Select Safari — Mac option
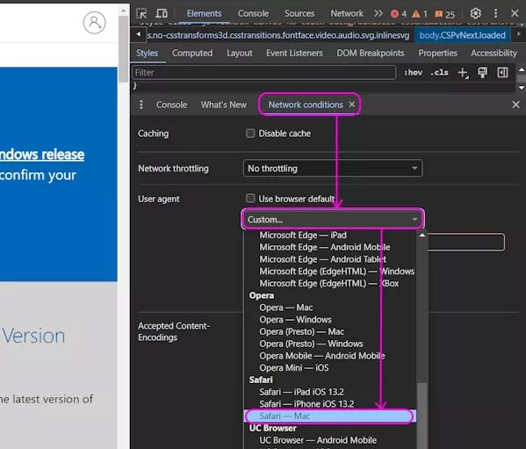The image size is (526, 449). pos(330,416)
